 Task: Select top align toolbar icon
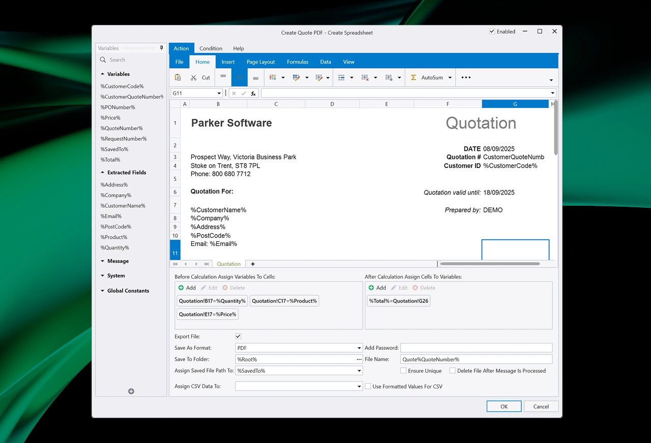[223, 77]
